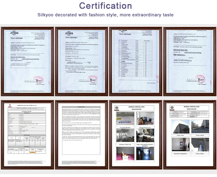Open the framed text-only profile document
This screenshot has height=177, width=217.
tap(81, 135)
